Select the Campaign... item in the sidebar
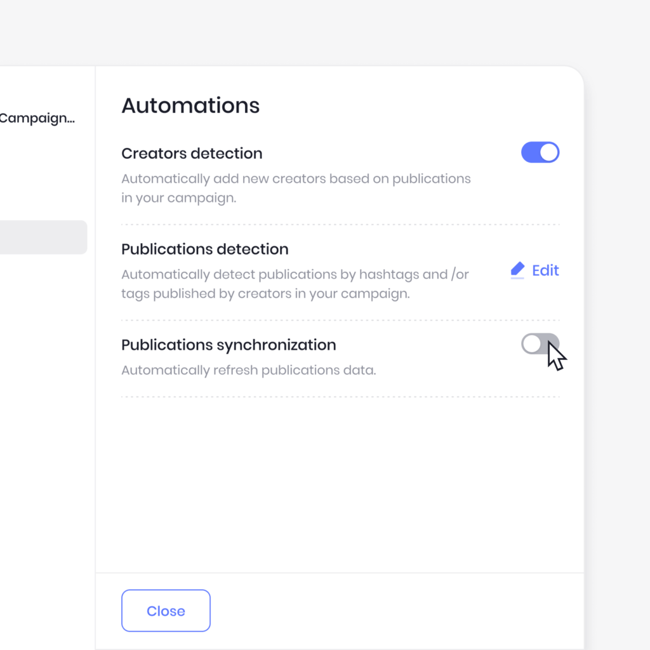 tap(37, 118)
